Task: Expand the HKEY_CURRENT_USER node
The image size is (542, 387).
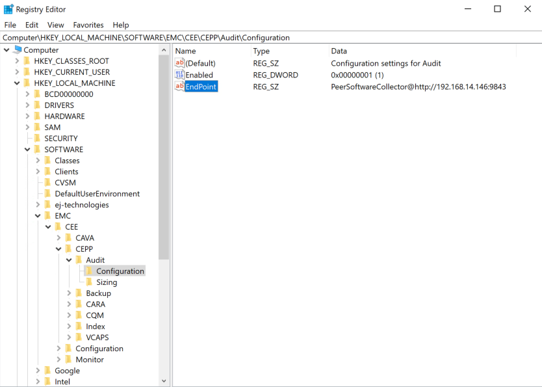Action: click(x=17, y=72)
